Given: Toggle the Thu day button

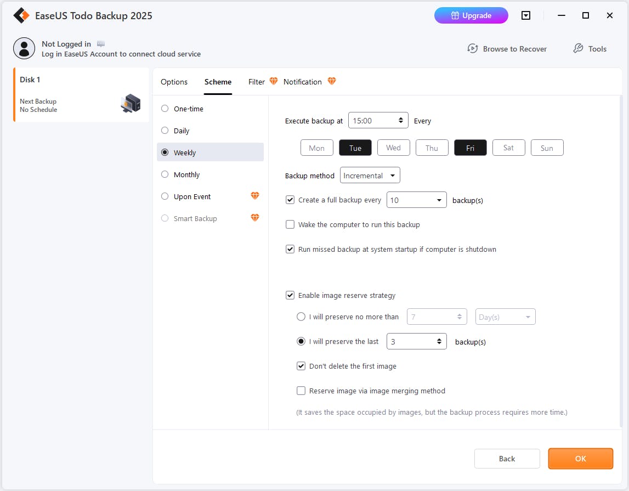Looking at the screenshot, I should pos(432,148).
